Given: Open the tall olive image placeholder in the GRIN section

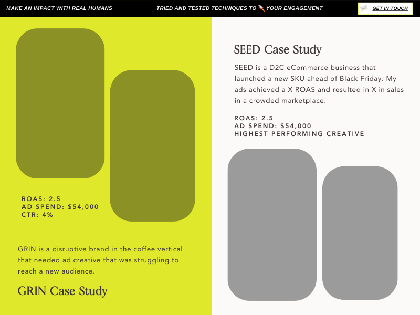Looking at the screenshot, I should click(x=60, y=103).
